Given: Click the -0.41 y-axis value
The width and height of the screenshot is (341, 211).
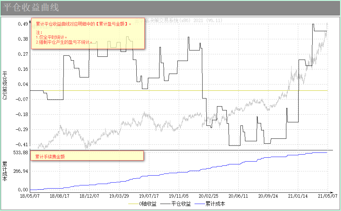Looking at the screenshot, I should tap(22, 145).
